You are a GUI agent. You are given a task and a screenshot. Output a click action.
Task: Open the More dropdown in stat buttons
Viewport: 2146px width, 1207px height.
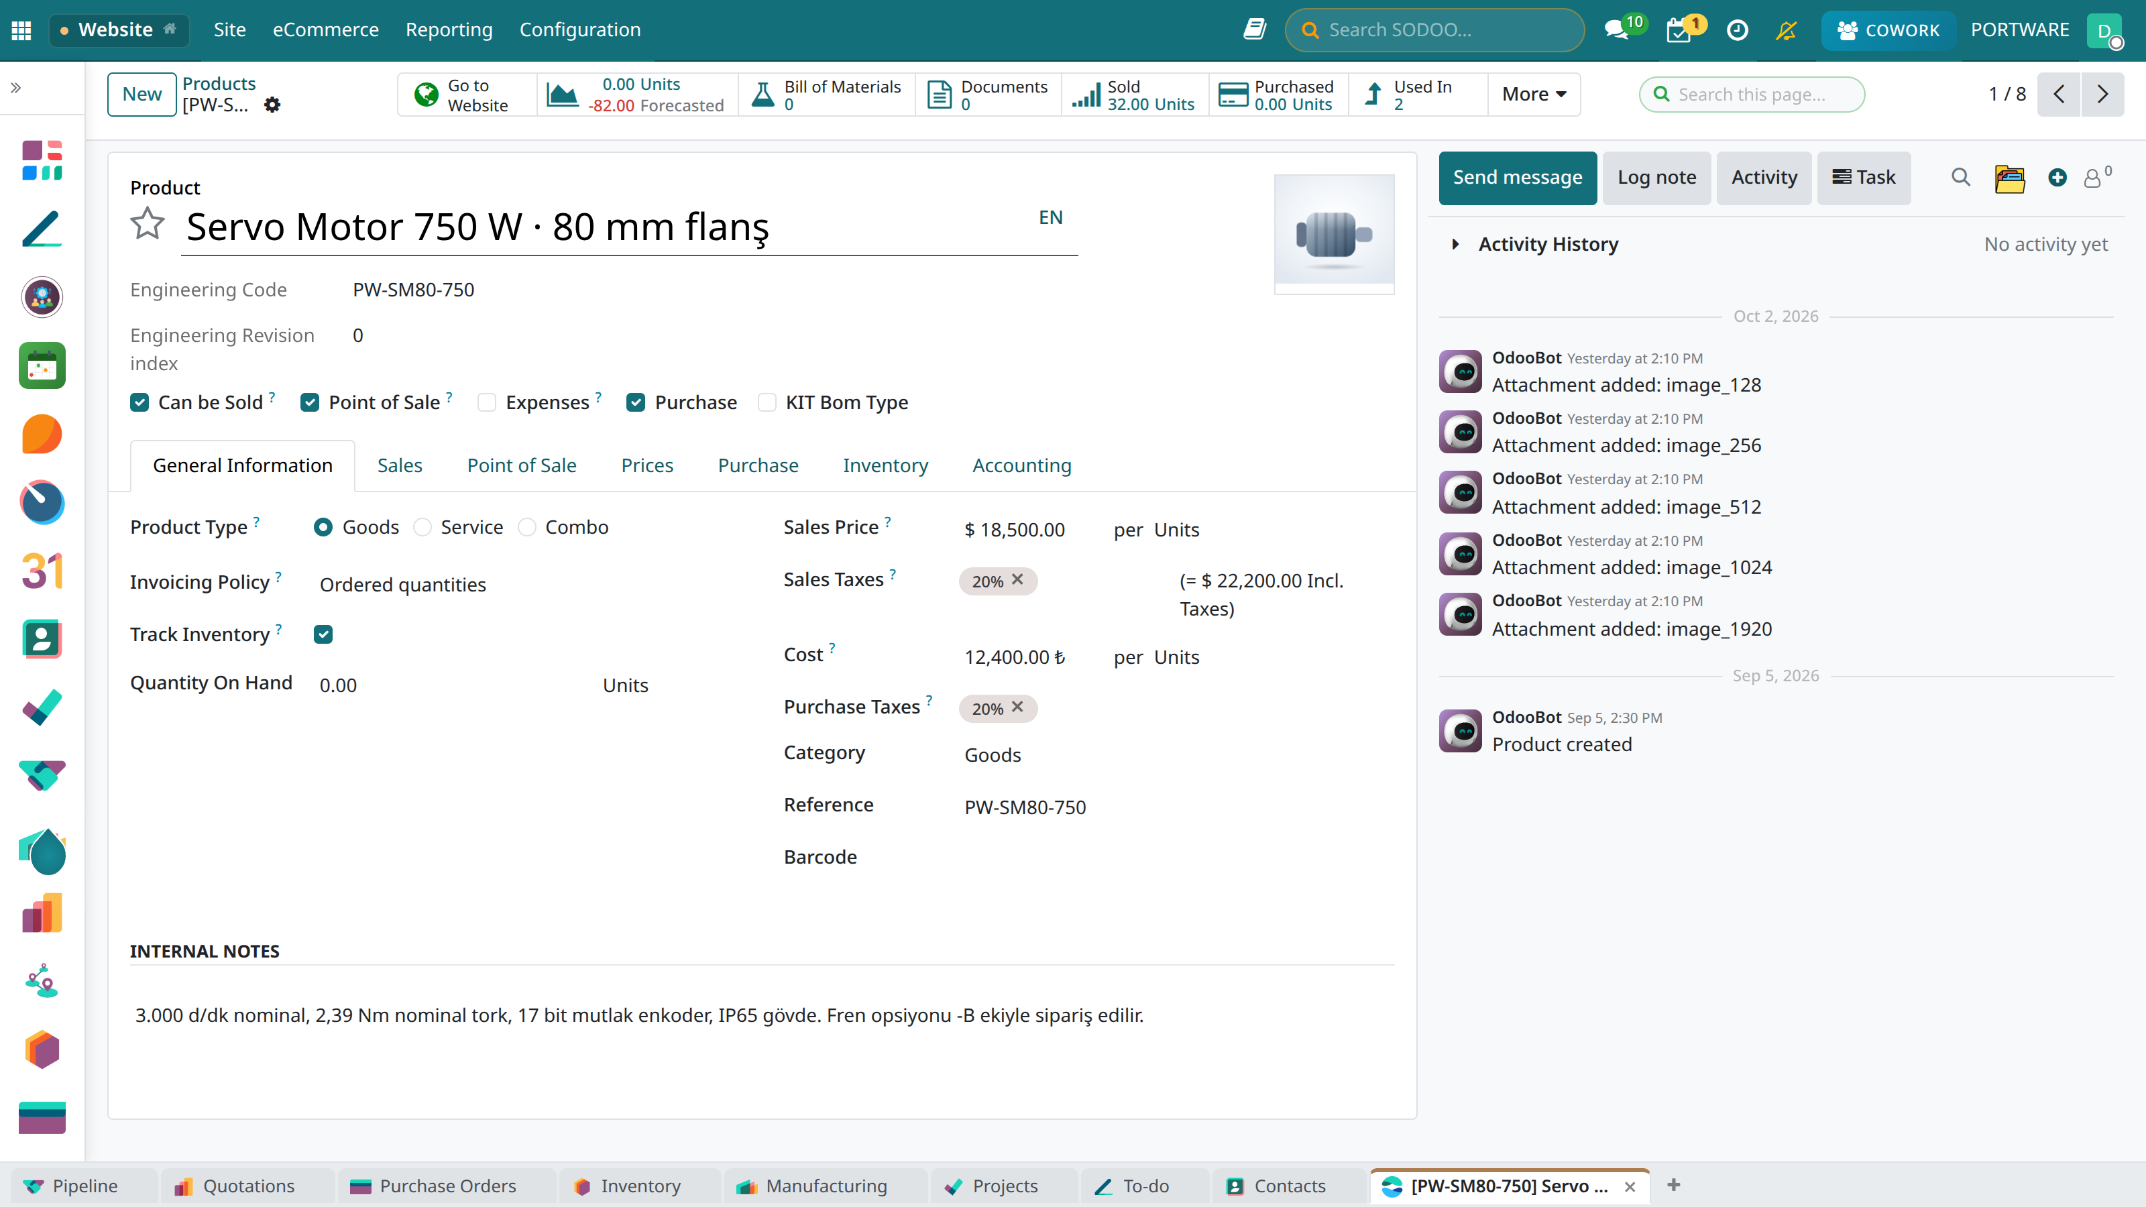tap(1534, 94)
